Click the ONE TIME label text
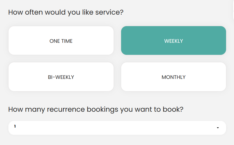 tap(61, 41)
